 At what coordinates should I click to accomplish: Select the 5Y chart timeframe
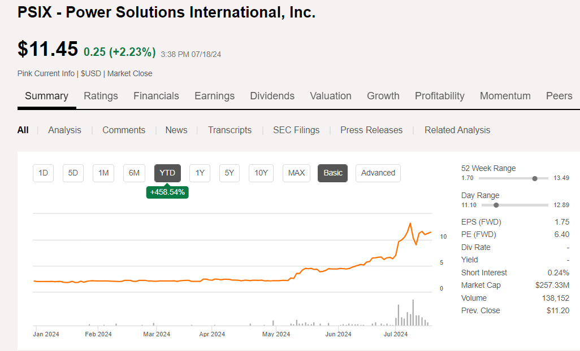[x=229, y=173]
